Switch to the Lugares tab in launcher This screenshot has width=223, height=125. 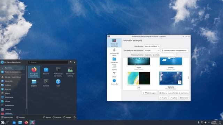tap(21, 117)
